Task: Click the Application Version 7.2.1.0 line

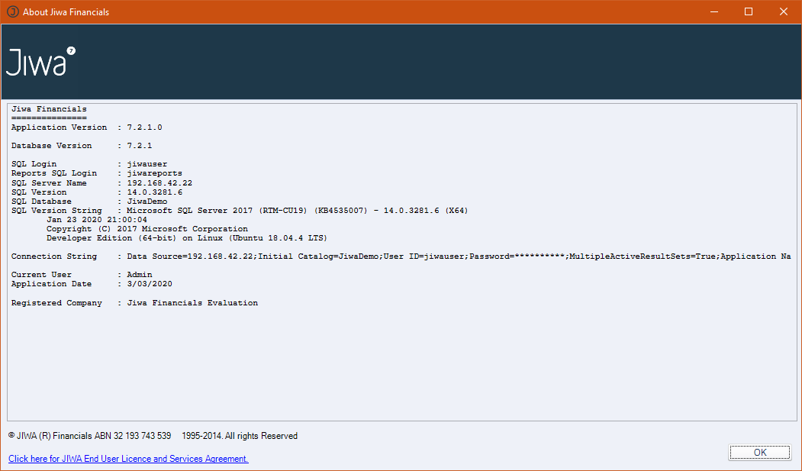Action: 86,127
